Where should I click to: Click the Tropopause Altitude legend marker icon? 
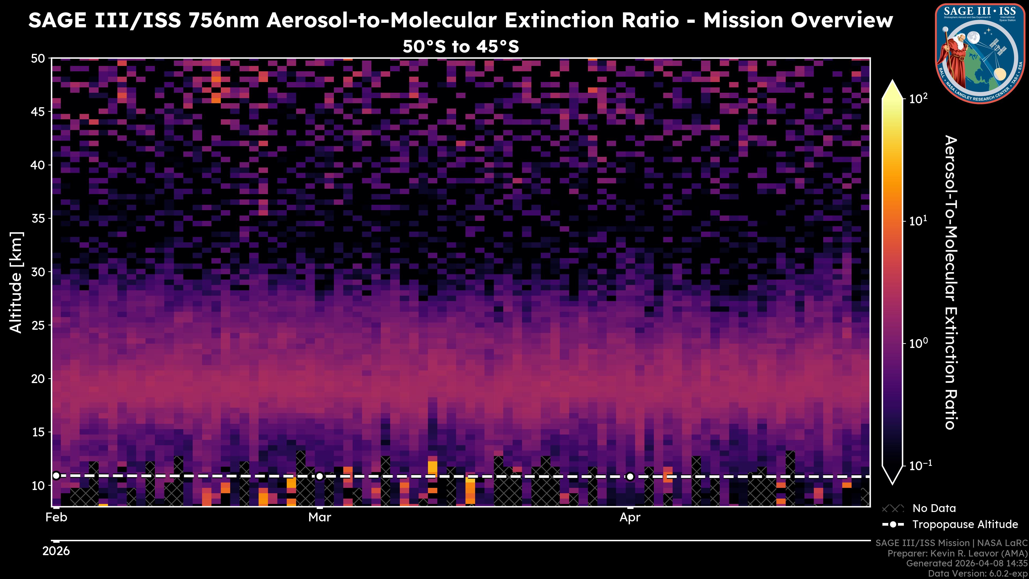893,525
